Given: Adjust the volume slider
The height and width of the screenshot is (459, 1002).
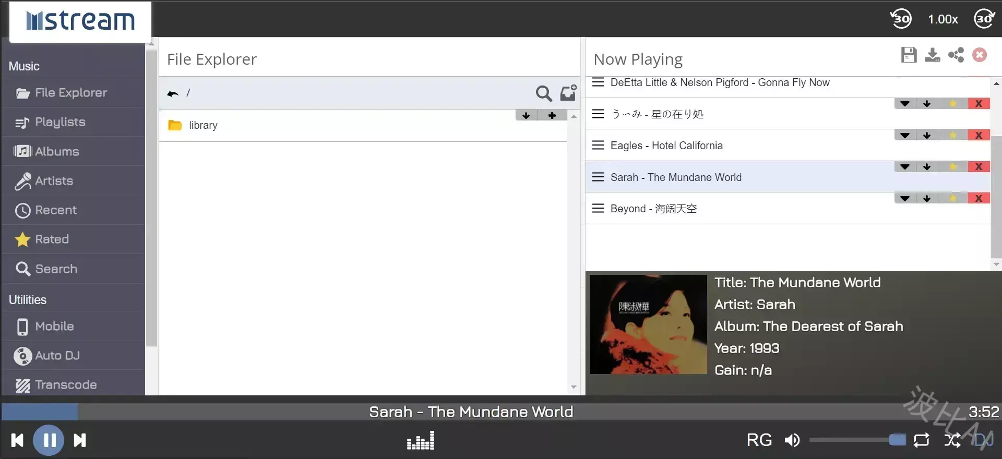Looking at the screenshot, I should point(858,440).
